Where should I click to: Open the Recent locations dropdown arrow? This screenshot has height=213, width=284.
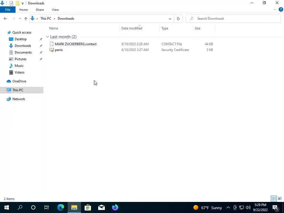coord(20,19)
